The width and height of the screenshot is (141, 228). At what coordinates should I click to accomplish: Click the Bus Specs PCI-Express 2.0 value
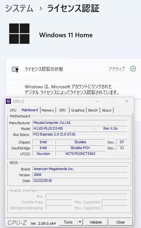coord(80,134)
